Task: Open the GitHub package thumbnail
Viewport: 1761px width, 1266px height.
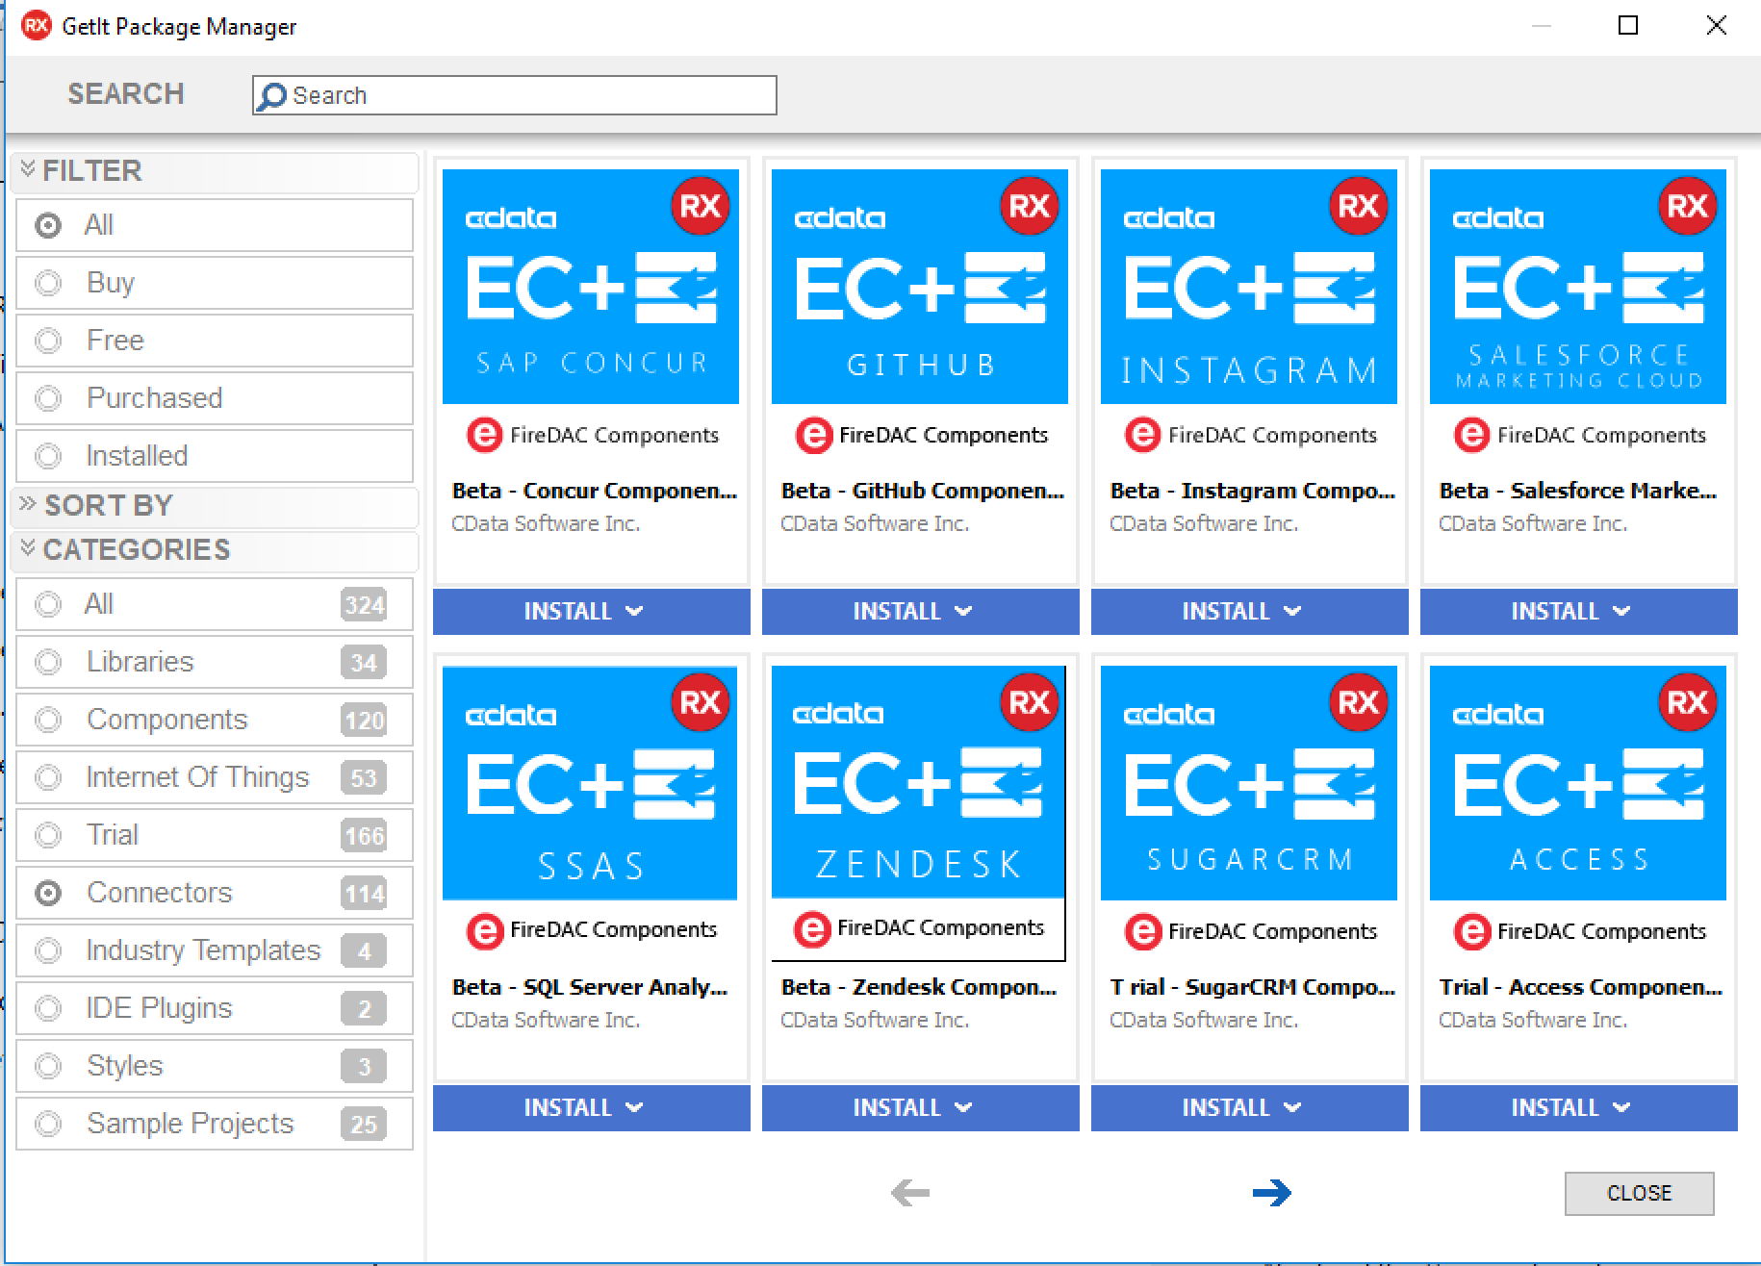Action: pos(920,287)
